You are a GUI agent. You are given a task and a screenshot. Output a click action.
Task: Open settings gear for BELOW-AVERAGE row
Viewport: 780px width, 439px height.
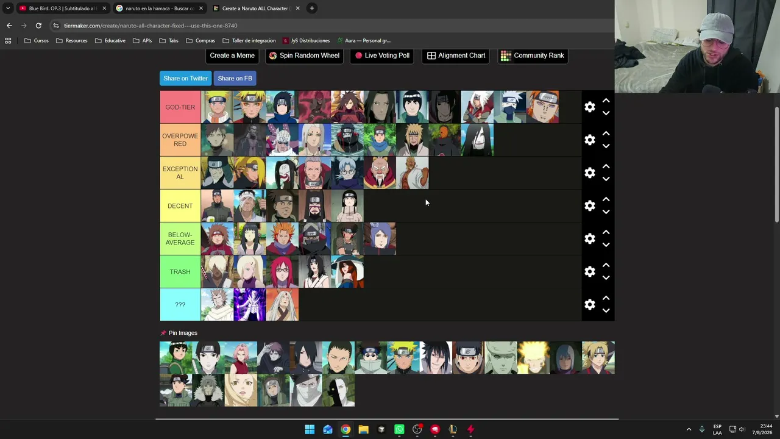point(589,239)
